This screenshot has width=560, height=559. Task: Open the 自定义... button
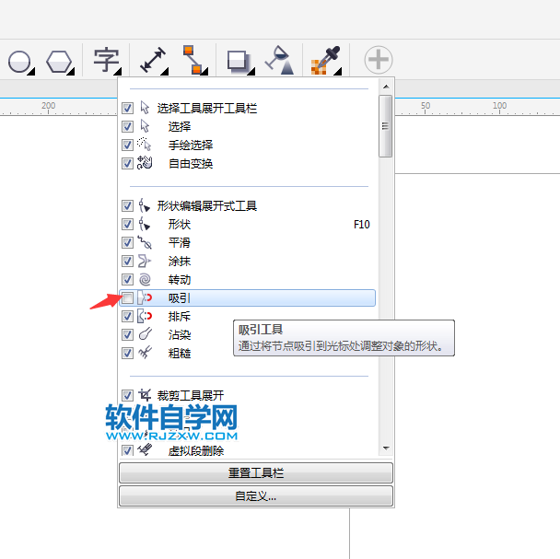pos(255,495)
